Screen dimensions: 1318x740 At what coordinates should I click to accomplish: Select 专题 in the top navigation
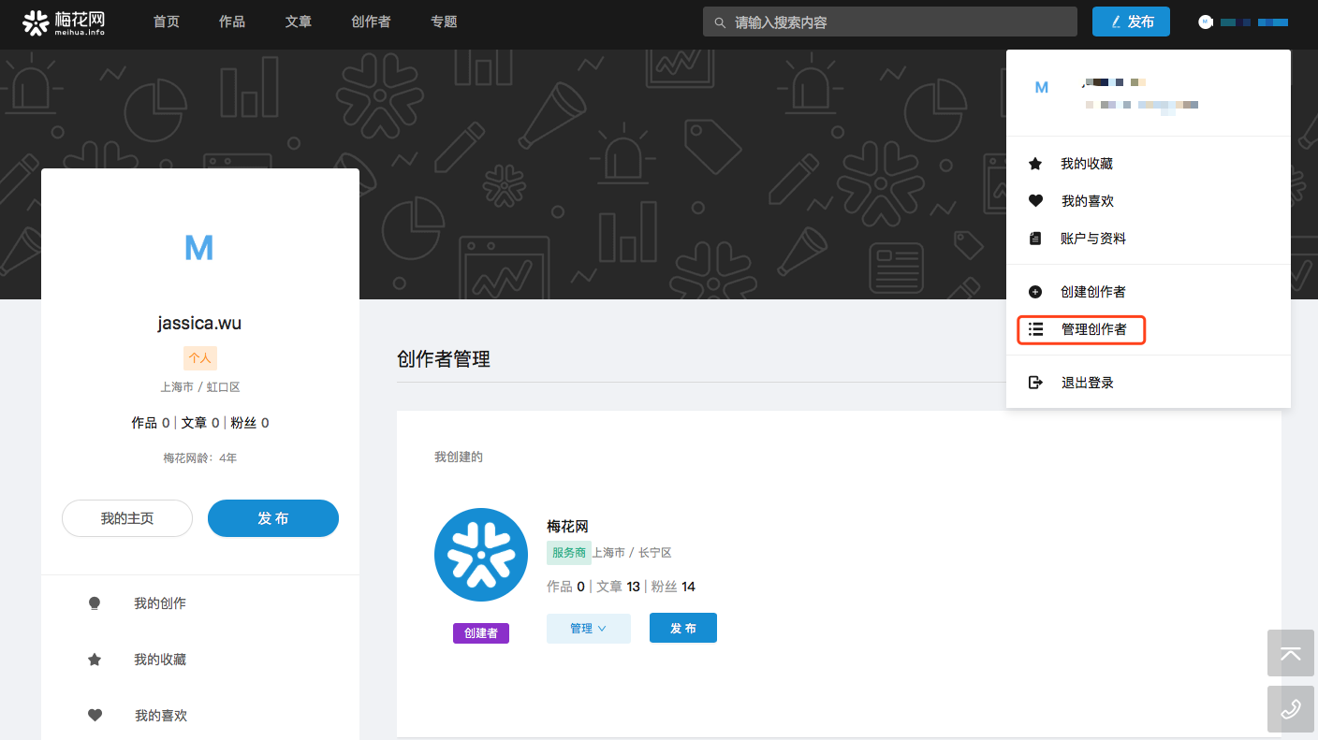click(444, 22)
